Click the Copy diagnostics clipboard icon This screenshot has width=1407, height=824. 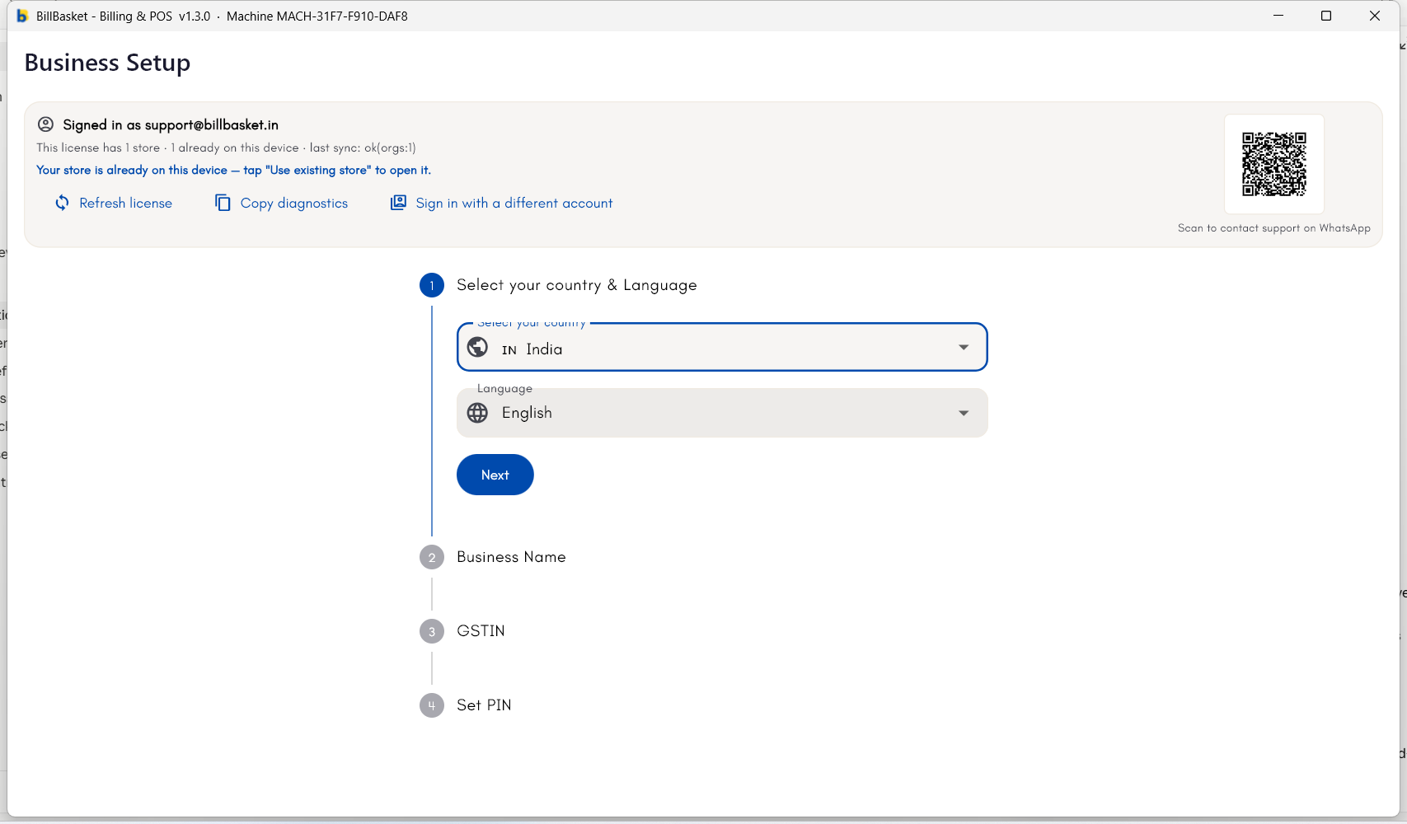click(223, 203)
